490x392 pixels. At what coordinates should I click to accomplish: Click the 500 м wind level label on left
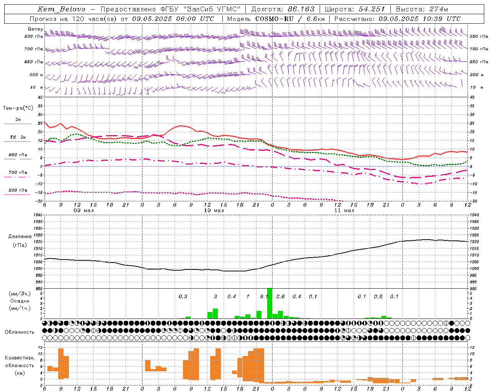[x=36, y=75]
